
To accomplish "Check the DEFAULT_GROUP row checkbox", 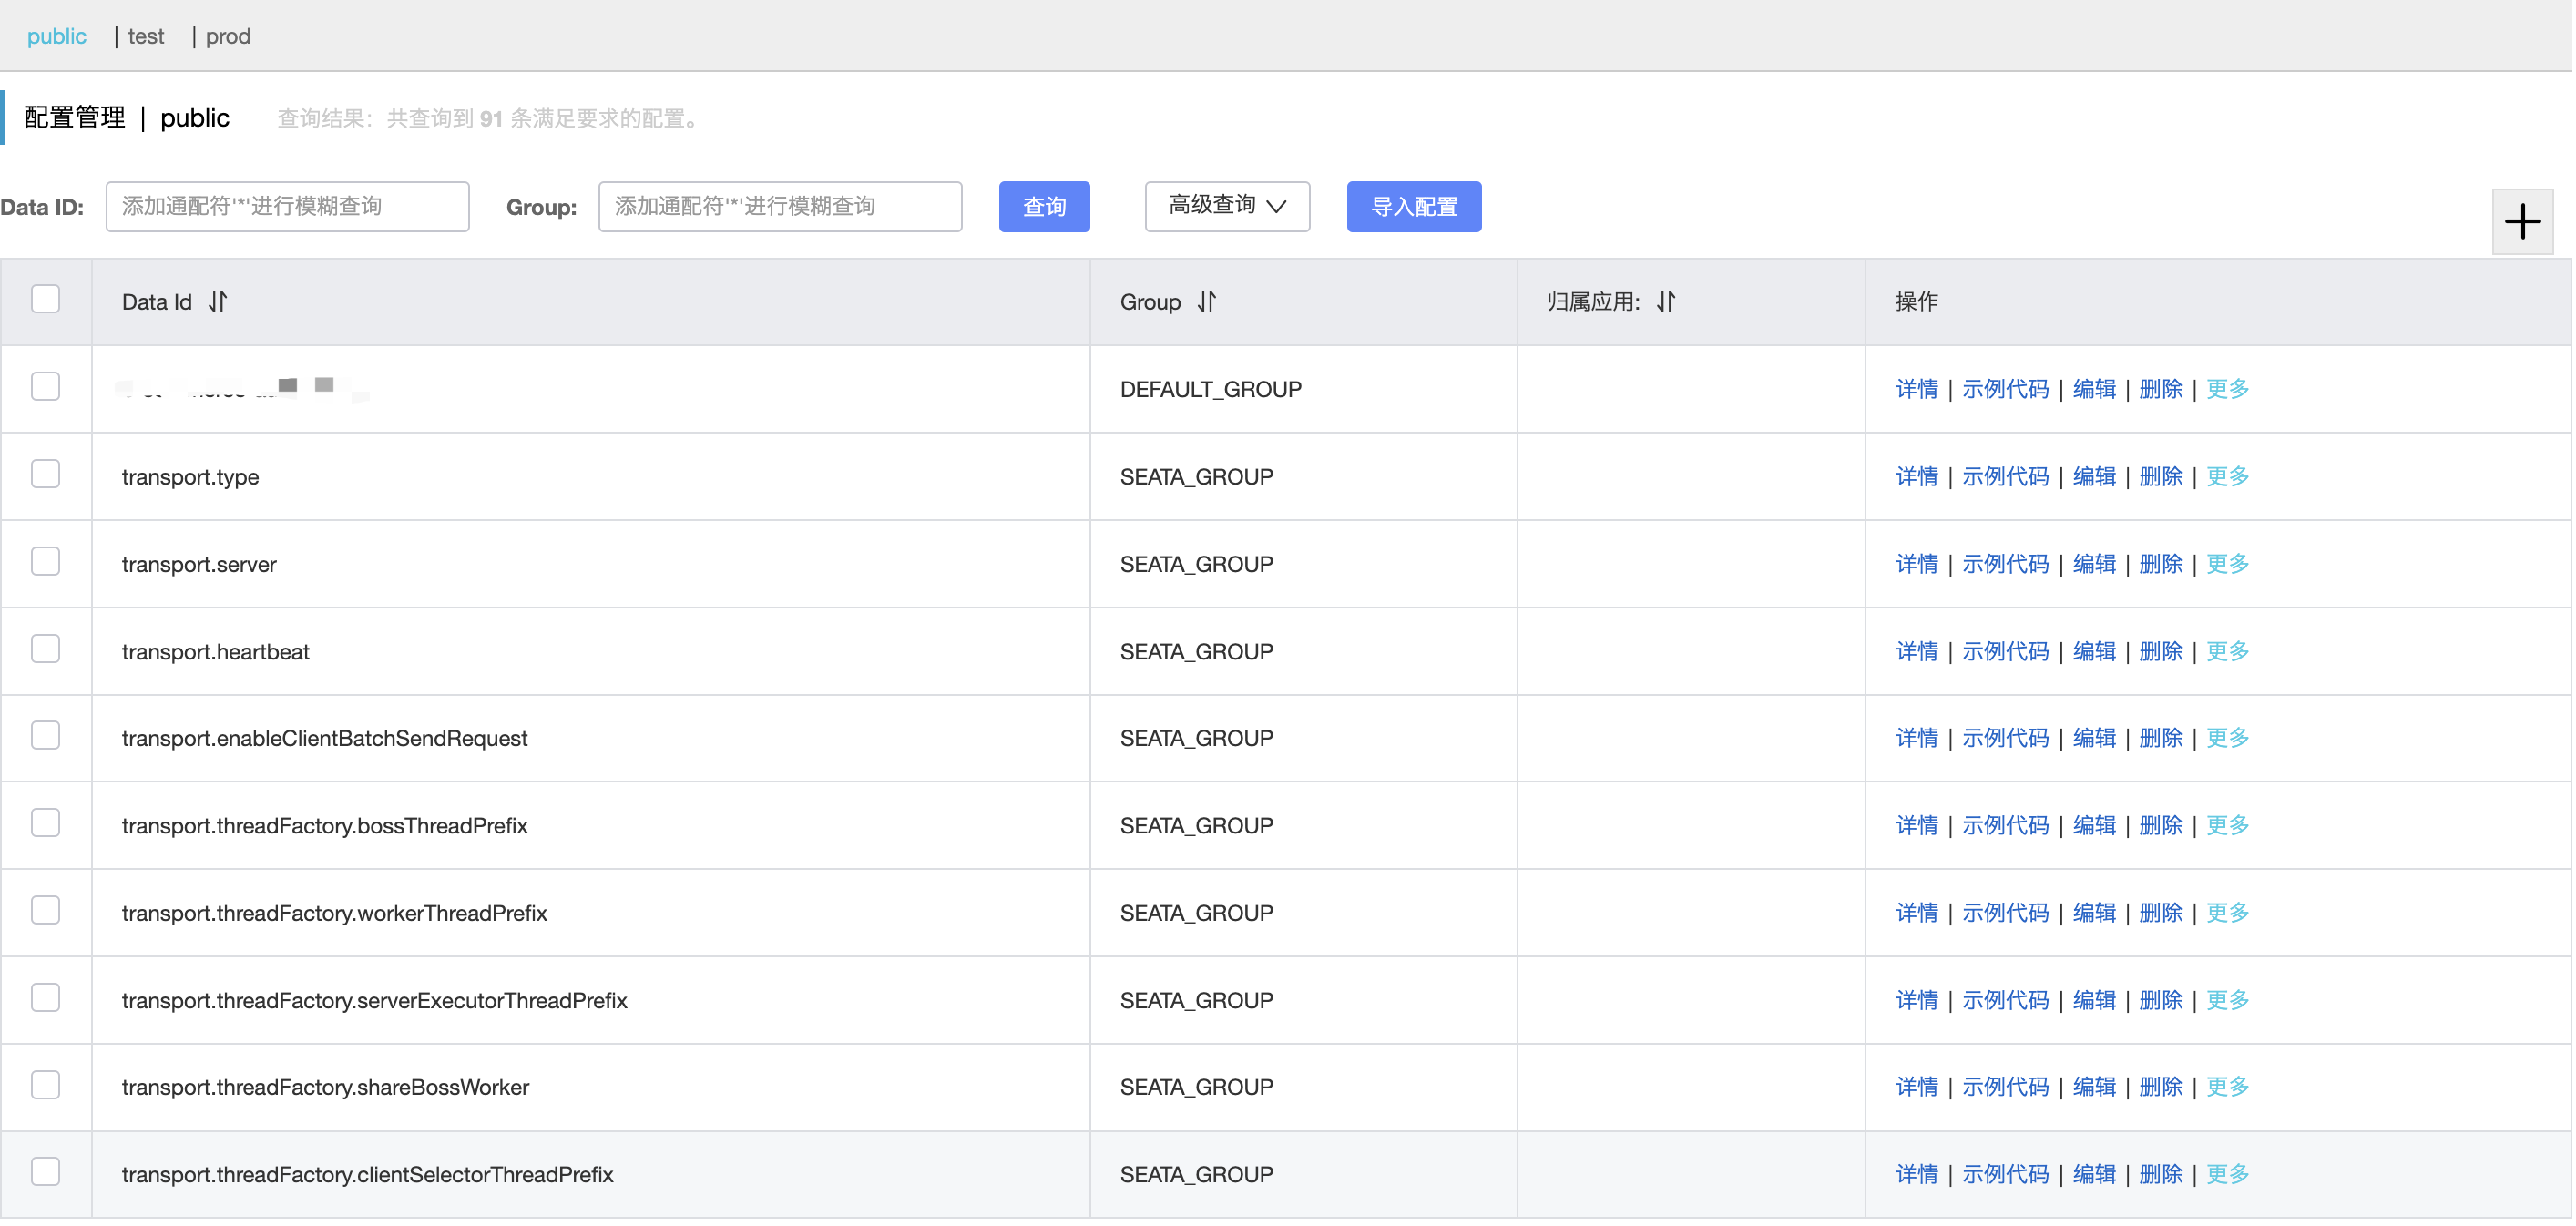I will [45, 386].
